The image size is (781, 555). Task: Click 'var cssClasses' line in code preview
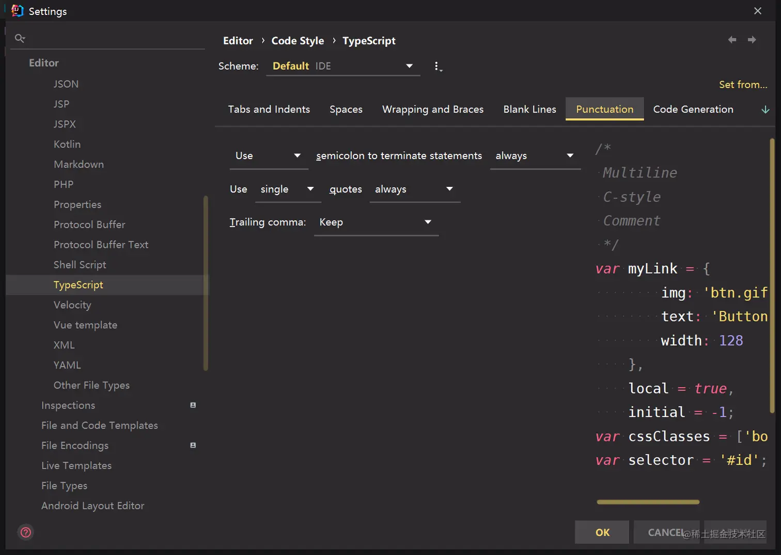point(681,437)
